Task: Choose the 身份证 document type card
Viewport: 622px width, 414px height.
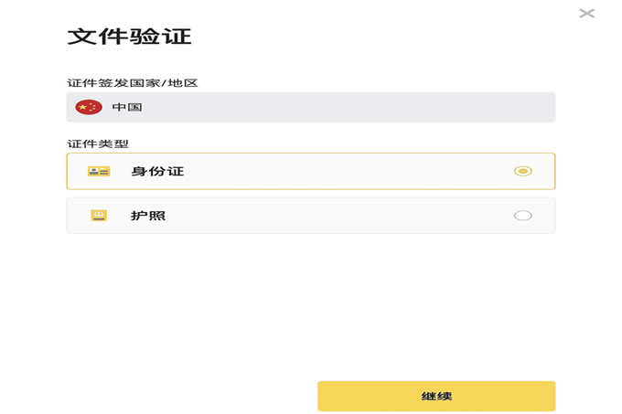Action: point(311,171)
